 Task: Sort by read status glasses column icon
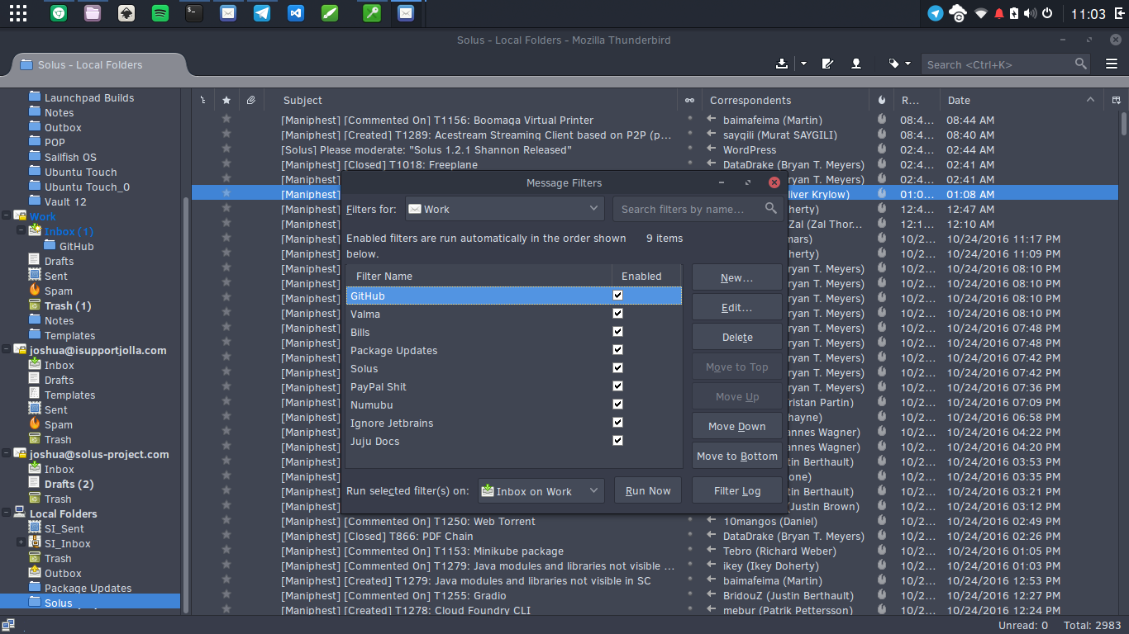click(x=690, y=100)
